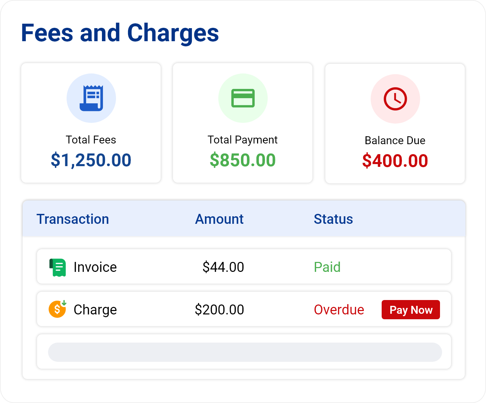Click the Paid status label
The image size is (486, 403).
327,267
